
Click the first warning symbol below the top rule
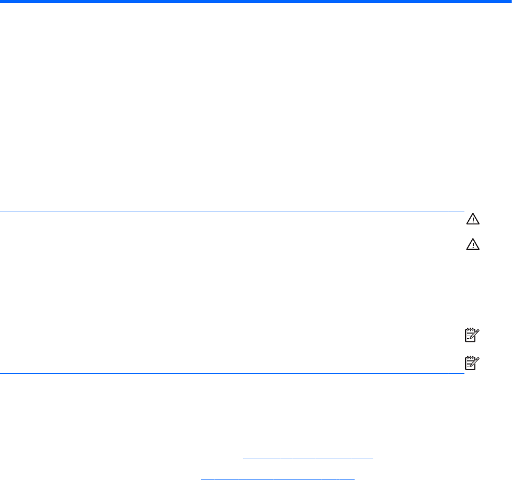tap(472, 219)
